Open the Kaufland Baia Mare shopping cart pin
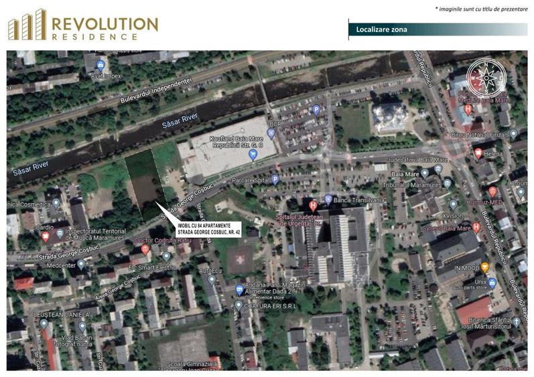The width and height of the screenshot is (534, 377). click(253, 155)
